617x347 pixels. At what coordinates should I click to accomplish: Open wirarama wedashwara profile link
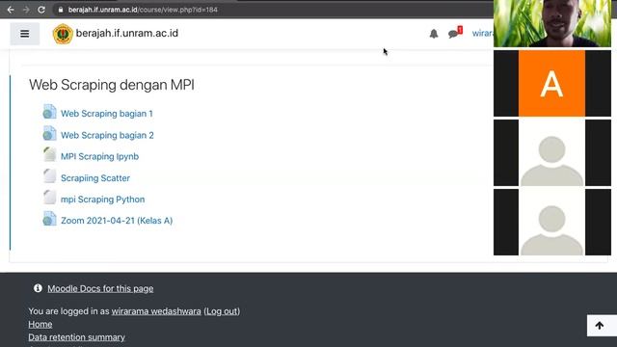tap(156, 311)
